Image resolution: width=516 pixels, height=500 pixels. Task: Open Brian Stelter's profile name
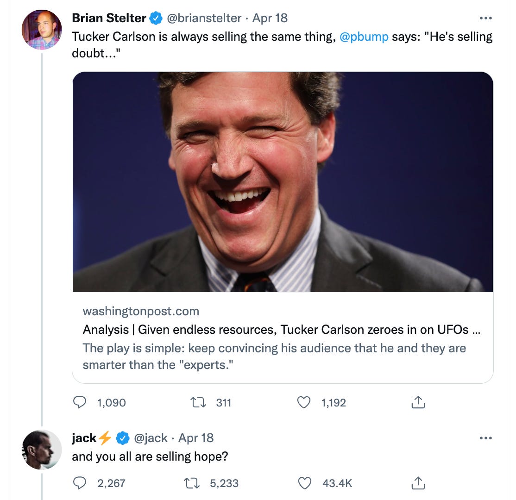(109, 18)
